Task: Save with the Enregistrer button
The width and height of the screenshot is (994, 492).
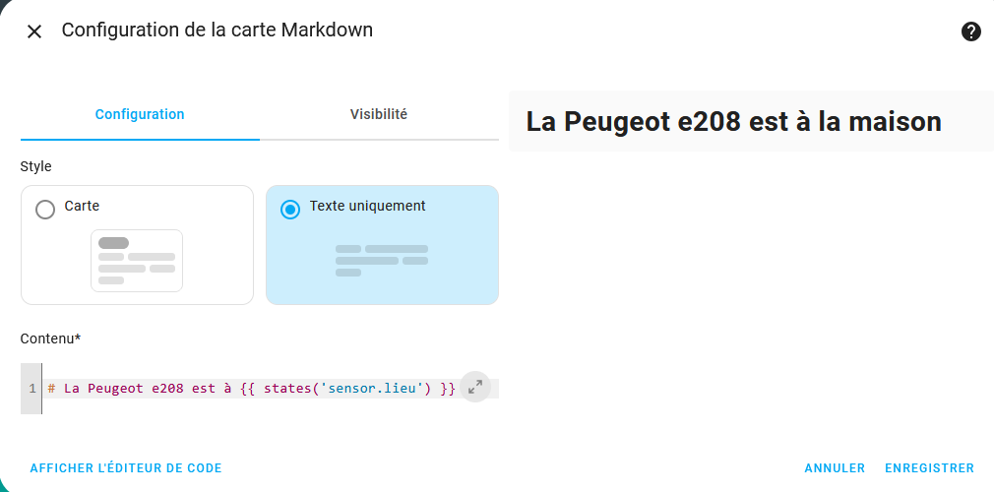Action: tap(929, 468)
